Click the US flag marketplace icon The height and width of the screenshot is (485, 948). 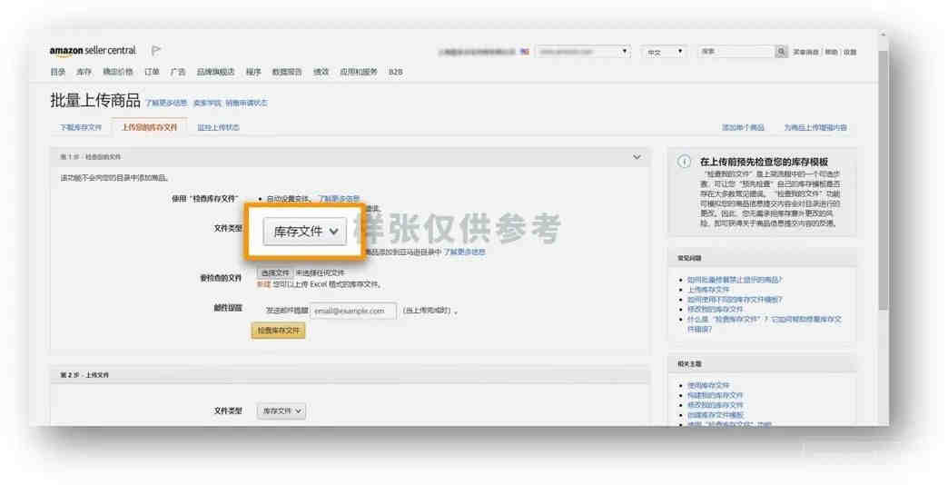525,52
